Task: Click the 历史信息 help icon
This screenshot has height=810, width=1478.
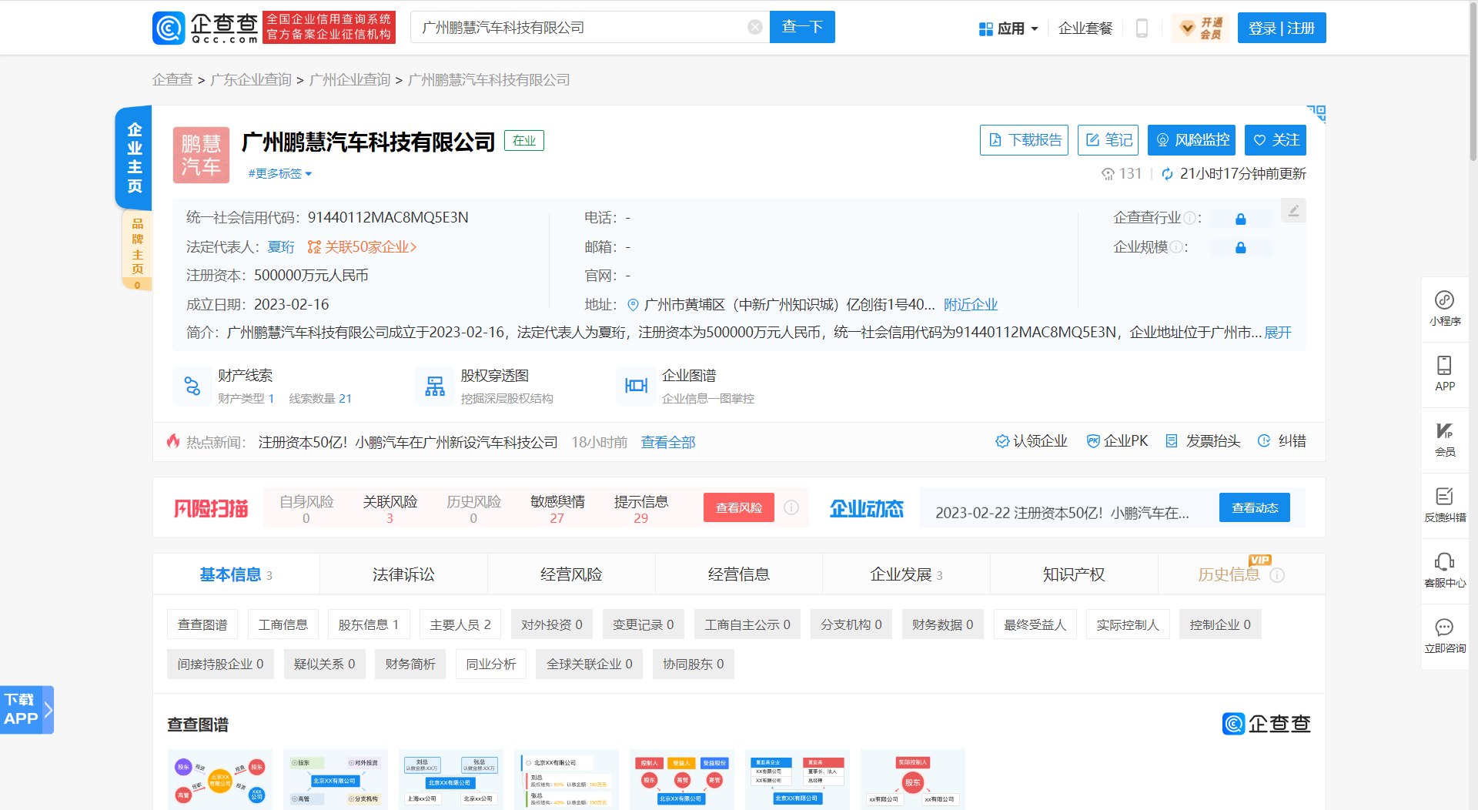Action: tap(1277, 575)
